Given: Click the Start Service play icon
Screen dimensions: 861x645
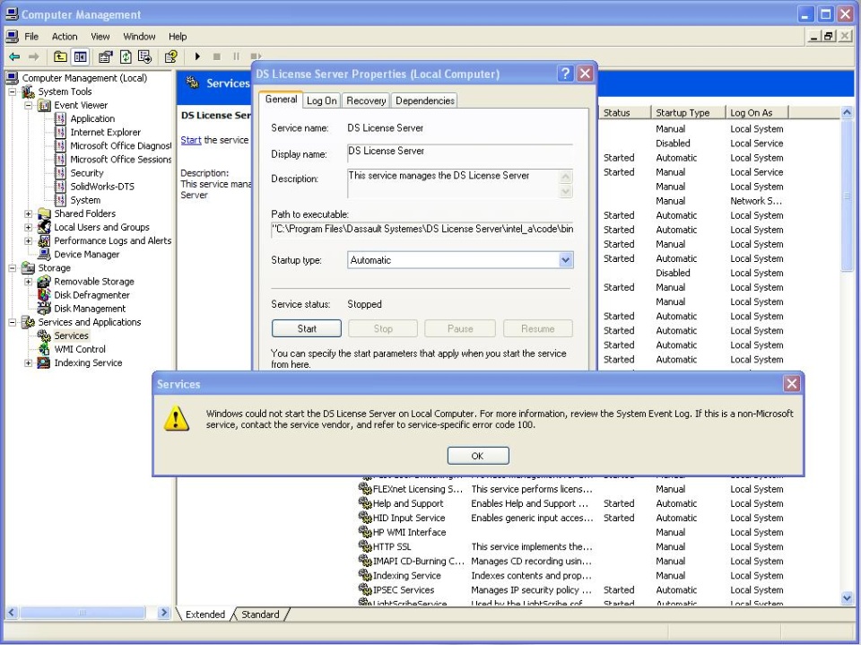Looking at the screenshot, I should [197, 57].
